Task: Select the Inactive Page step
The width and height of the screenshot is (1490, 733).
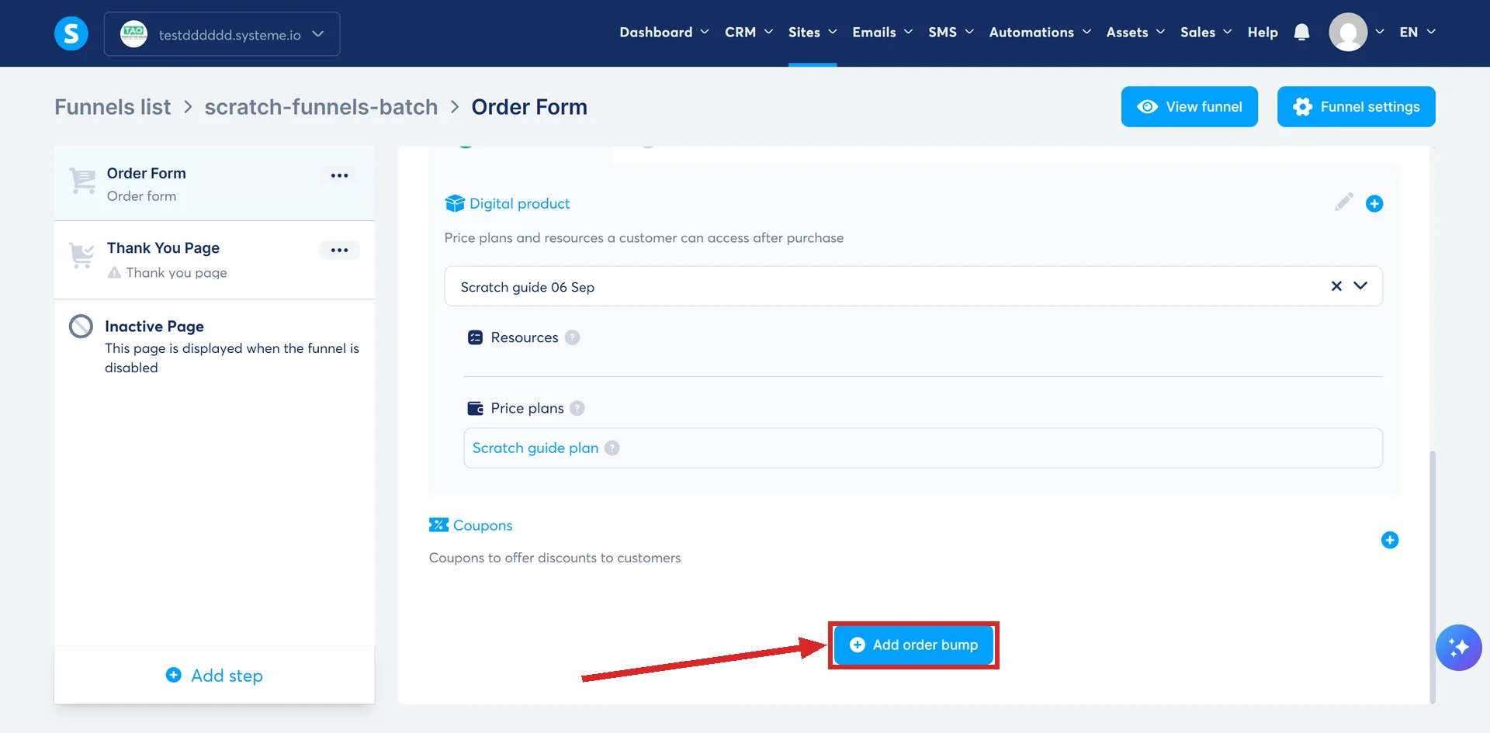Action: 214,346
